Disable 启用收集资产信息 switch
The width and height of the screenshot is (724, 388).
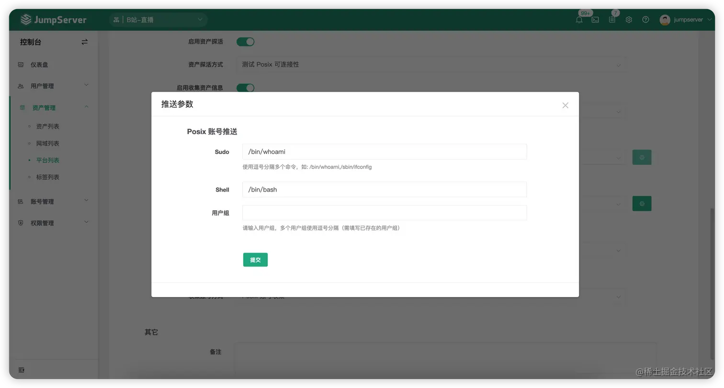[245, 88]
